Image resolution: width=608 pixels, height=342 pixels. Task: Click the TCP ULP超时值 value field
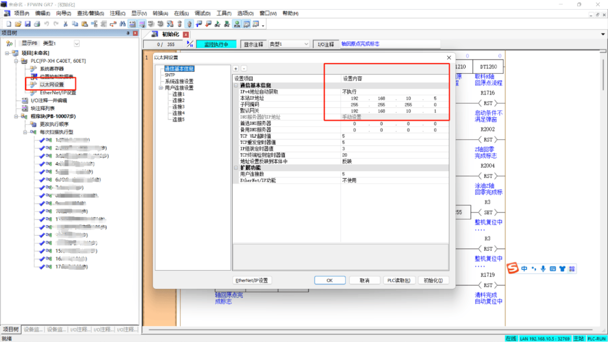click(394, 136)
